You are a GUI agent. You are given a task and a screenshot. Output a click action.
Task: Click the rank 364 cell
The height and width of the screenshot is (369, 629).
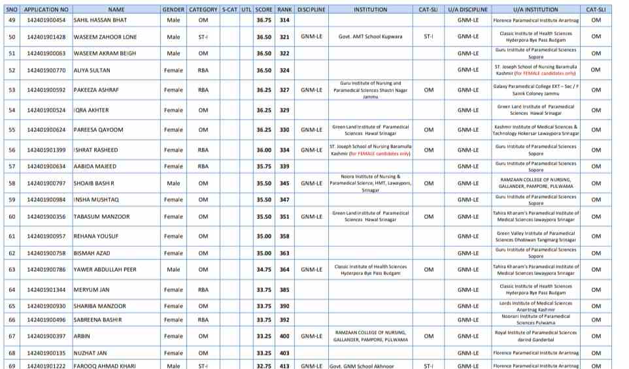(x=284, y=269)
